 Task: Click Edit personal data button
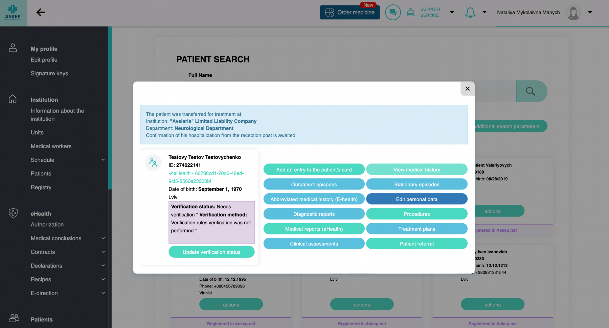[x=416, y=199]
